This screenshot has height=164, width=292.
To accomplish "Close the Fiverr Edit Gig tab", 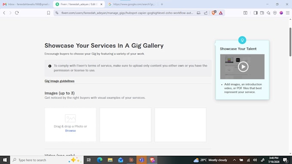I will pyautogui.click(x=101, y=4).
